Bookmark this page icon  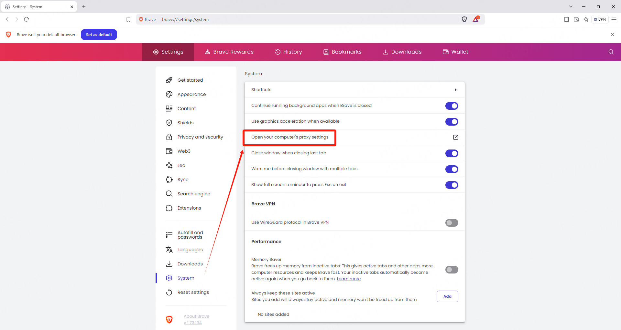(128, 19)
